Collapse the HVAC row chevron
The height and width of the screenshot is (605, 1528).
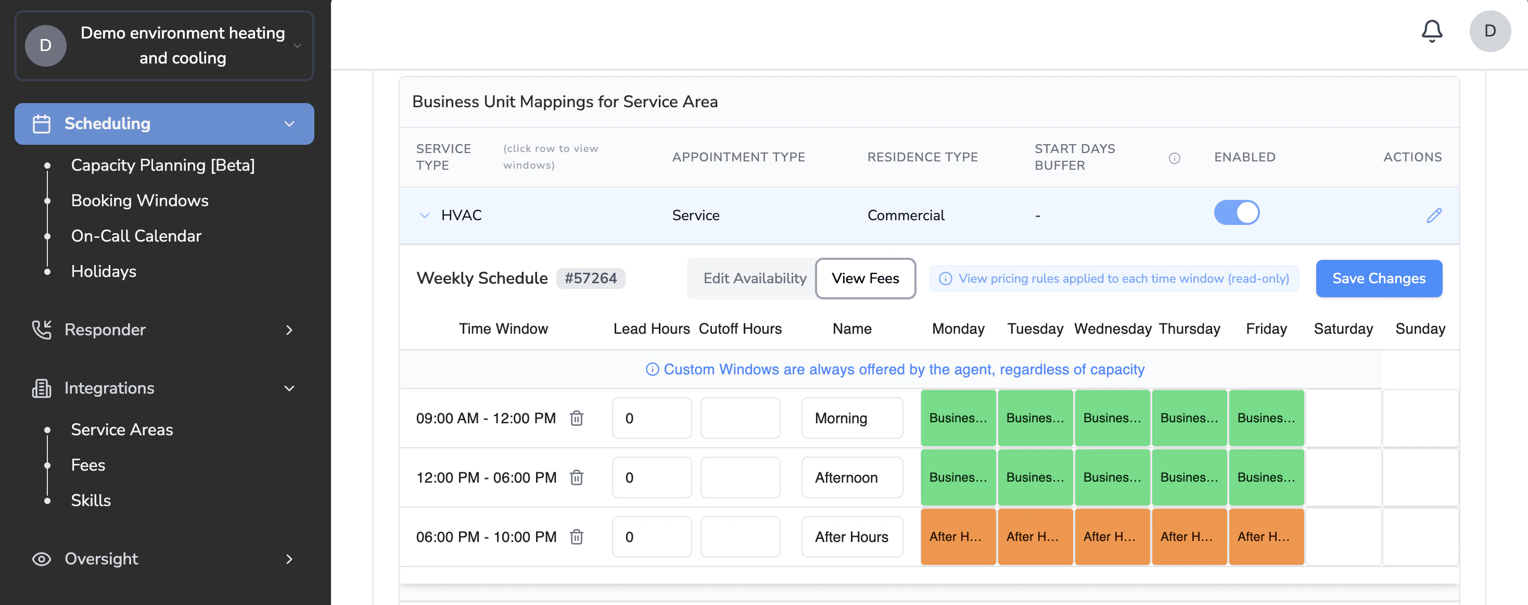(424, 216)
